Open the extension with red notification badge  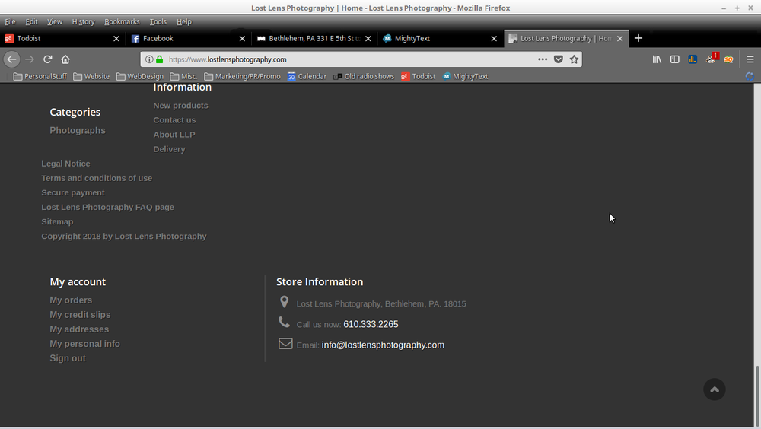pos(711,59)
